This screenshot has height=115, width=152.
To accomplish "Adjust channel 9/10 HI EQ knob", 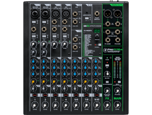I will (x=96, y=61).
